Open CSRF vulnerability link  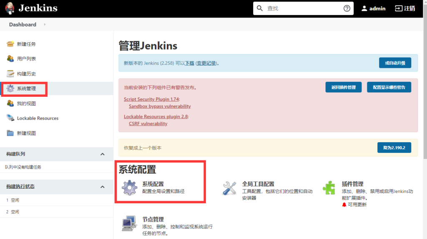coord(148,123)
